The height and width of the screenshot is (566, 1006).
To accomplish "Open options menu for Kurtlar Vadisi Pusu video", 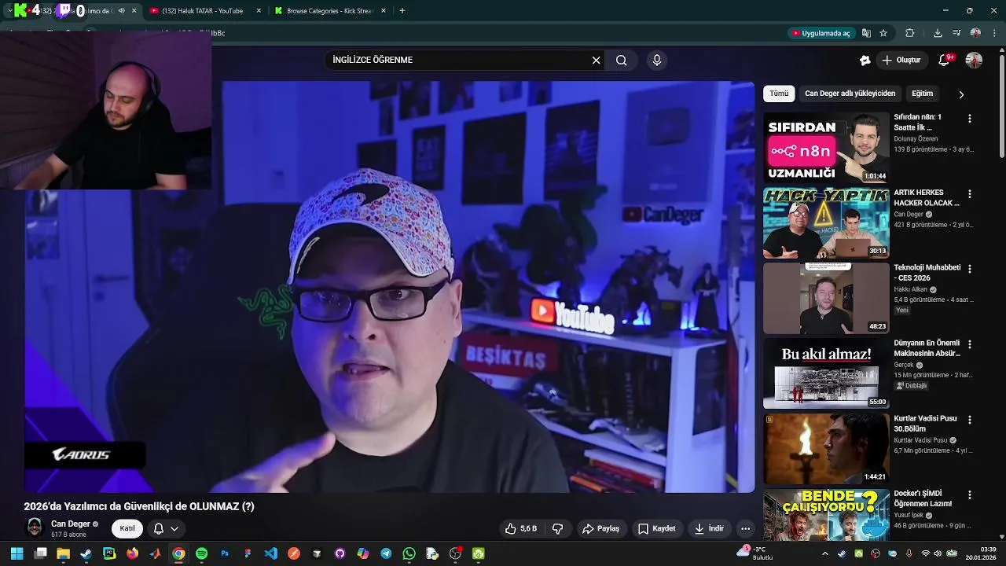I will pos(969,420).
